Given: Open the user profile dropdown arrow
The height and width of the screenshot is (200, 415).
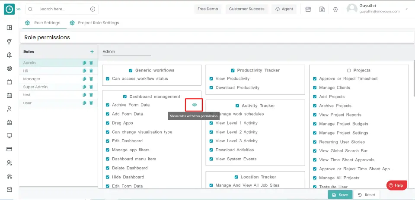Looking at the screenshot, I should click(x=406, y=9).
